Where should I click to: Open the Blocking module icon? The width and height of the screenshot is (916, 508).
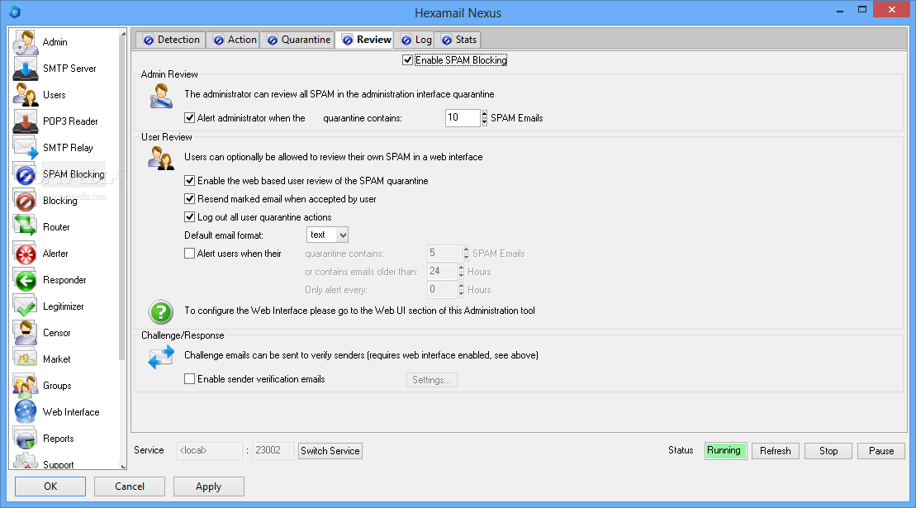tap(25, 201)
